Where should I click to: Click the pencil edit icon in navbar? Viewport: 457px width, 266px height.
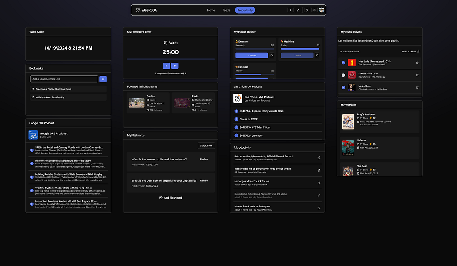click(298, 10)
